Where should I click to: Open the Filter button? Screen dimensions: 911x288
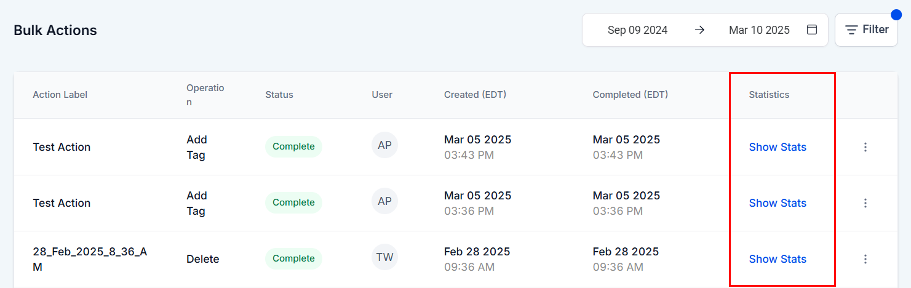click(866, 30)
